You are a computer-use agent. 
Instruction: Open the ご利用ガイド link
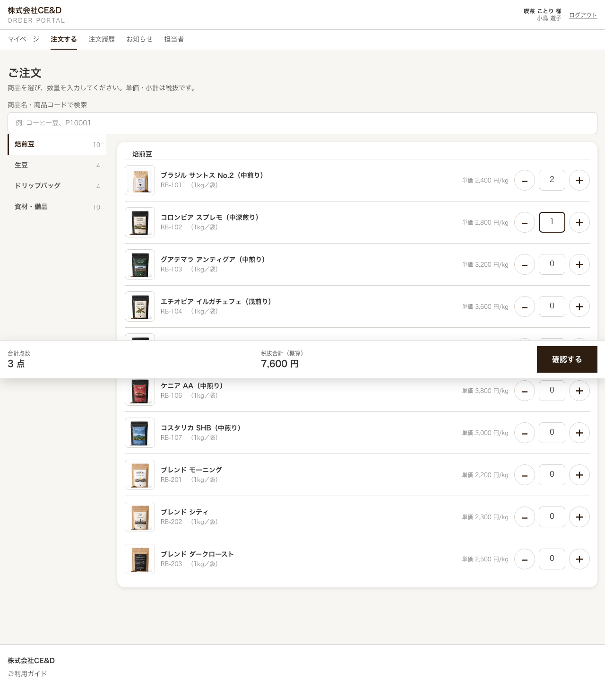[x=27, y=673]
